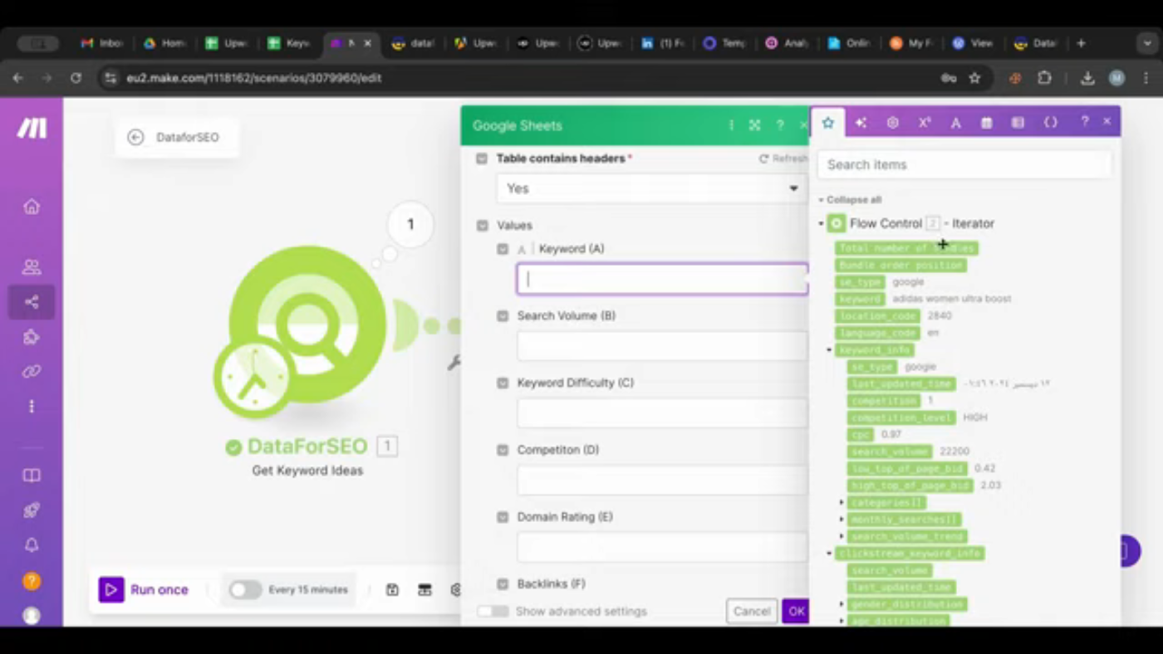Image resolution: width=1163 pixels, height=654 pixels.
Task: Toggle the Every 15 minutes scheduling switch
Action: [245, 589]
